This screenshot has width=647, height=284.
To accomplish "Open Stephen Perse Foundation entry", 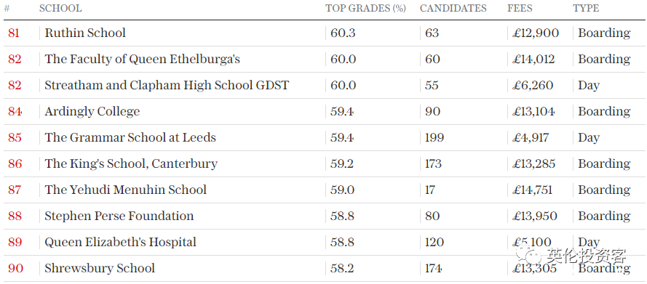I will coord(119,216).
